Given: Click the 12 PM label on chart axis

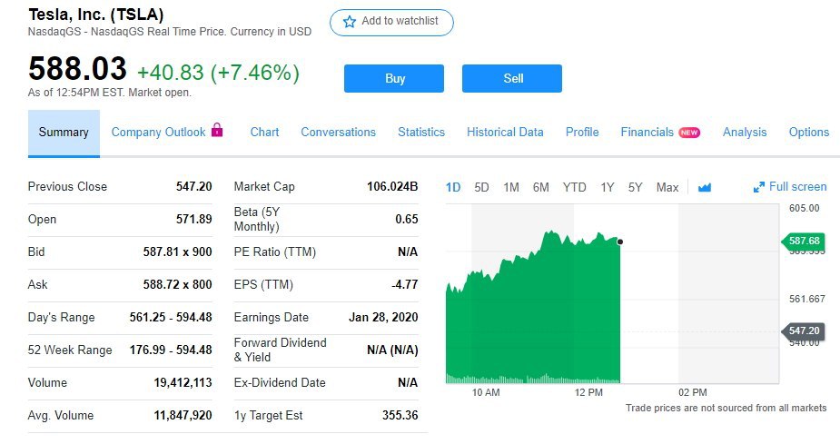Looking at the screenshot, I should click(588, 392).
